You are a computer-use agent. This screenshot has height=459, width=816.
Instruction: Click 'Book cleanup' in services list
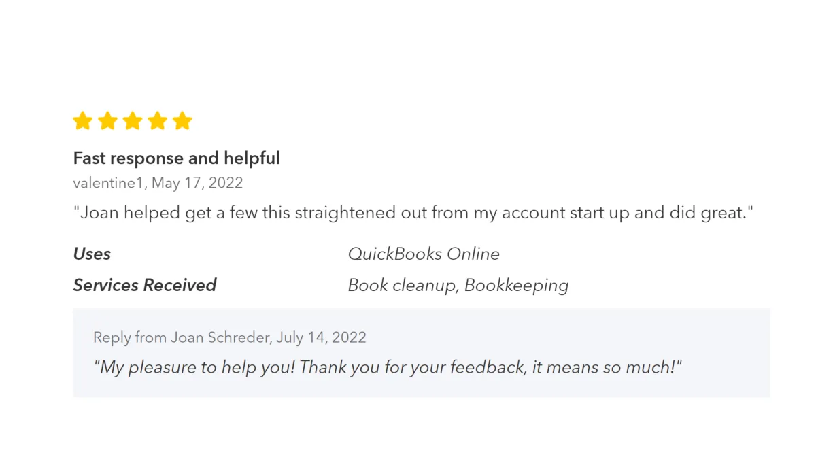403,286
